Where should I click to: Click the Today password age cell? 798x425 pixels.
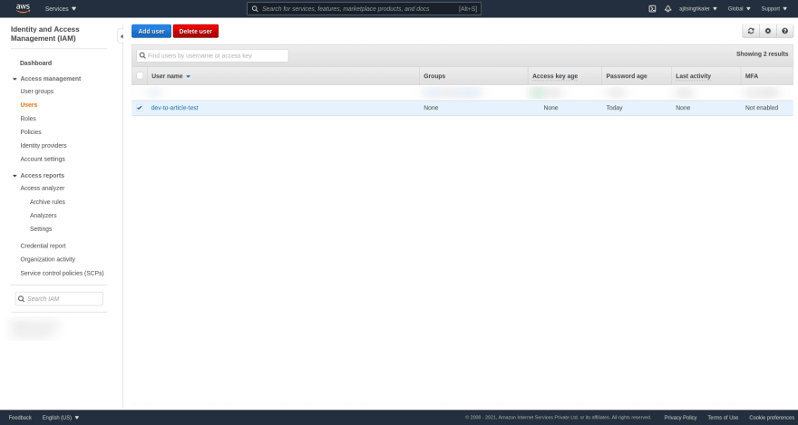point(614,108)
